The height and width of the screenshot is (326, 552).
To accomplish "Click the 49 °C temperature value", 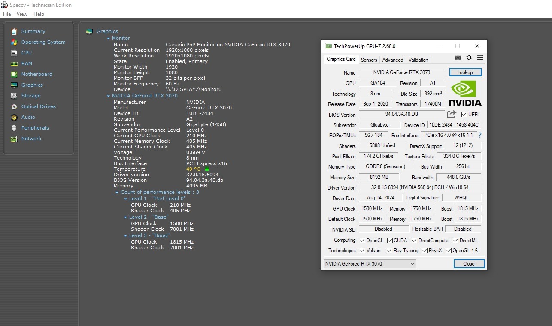I will (x=194, y=169).
